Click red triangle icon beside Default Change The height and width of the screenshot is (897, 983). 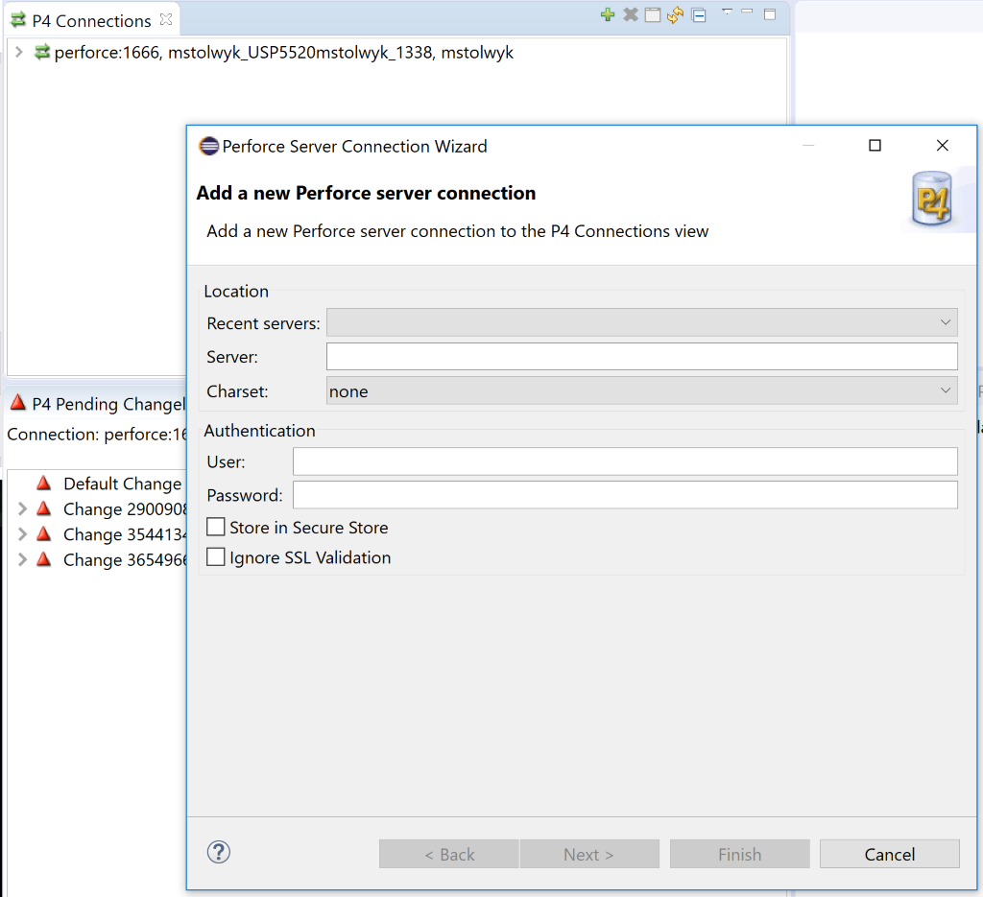click(43, 483)
